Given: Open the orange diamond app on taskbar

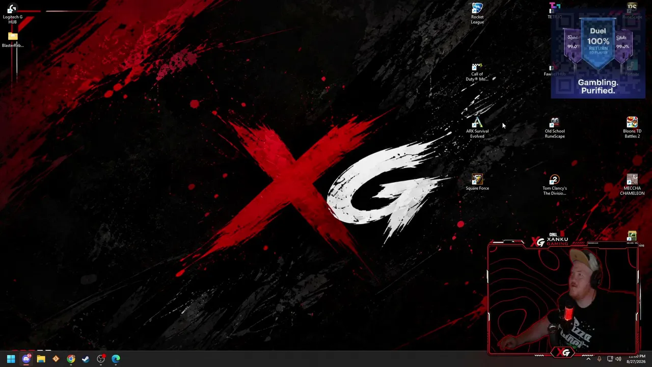Looking at the screenshot, I should 56,359.
